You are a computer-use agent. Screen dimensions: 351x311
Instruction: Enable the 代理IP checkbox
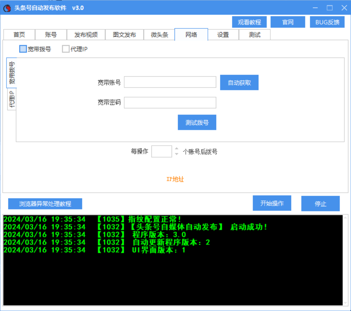click(66, 49)
